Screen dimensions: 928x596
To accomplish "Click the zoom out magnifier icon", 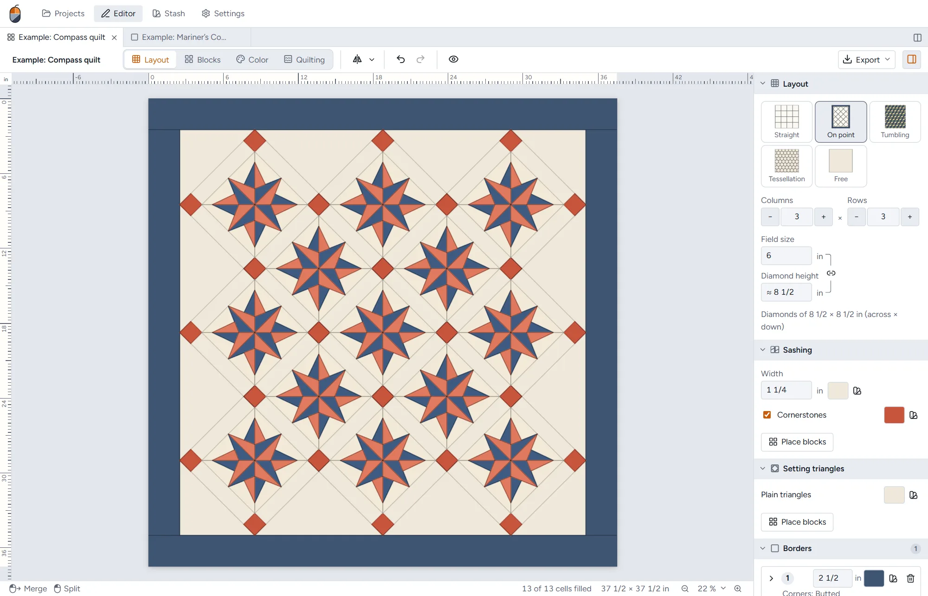I will coord(685,589).
